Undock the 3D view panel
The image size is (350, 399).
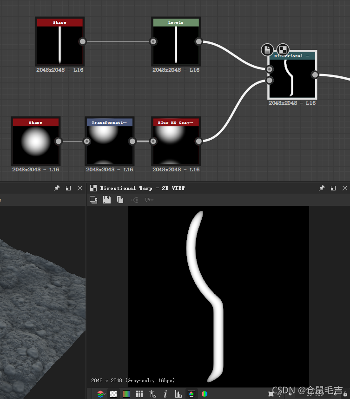click(68, 188)
